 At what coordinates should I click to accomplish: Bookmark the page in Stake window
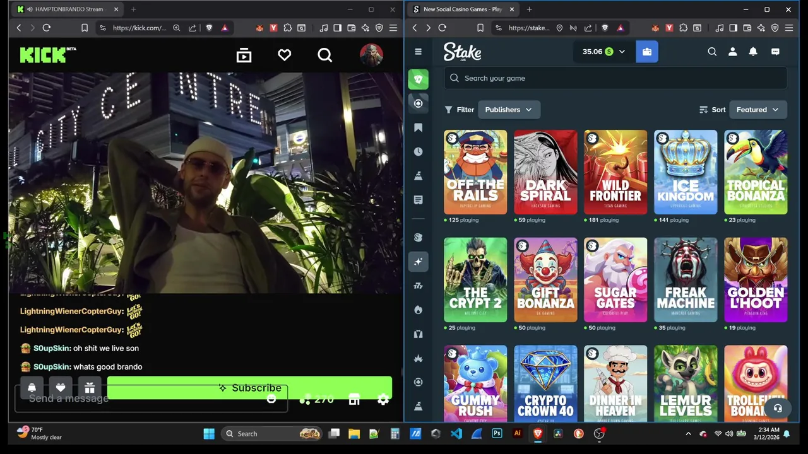coord(480,28)
